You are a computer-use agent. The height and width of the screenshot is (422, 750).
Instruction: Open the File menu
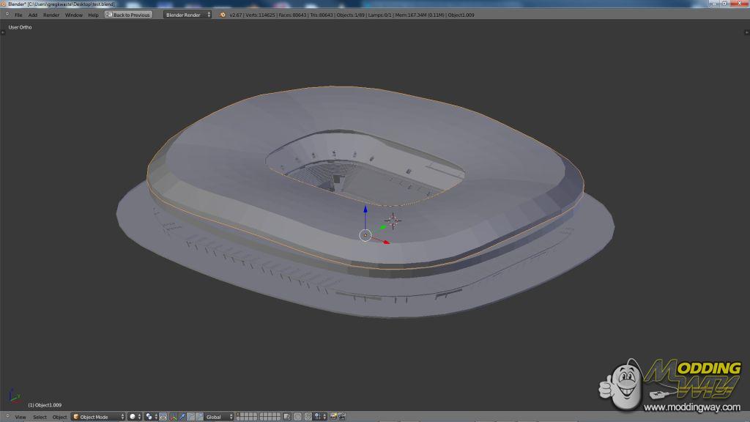(18, 15)
